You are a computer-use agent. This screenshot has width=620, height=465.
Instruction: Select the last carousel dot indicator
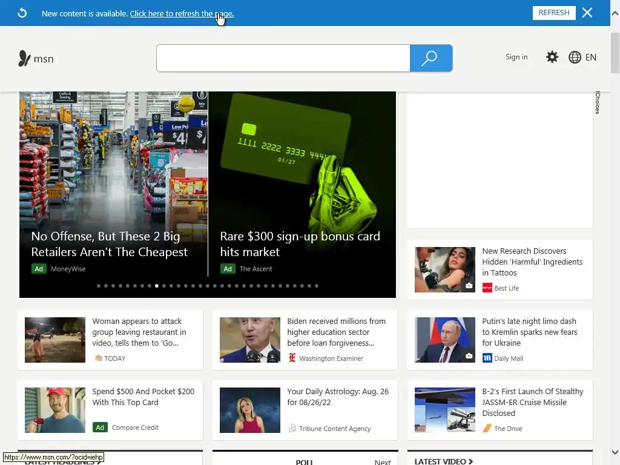316,286
